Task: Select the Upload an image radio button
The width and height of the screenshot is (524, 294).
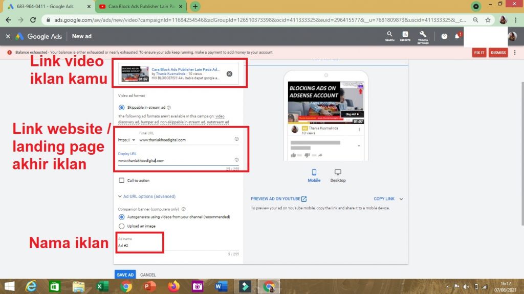Action: point(121,226)
